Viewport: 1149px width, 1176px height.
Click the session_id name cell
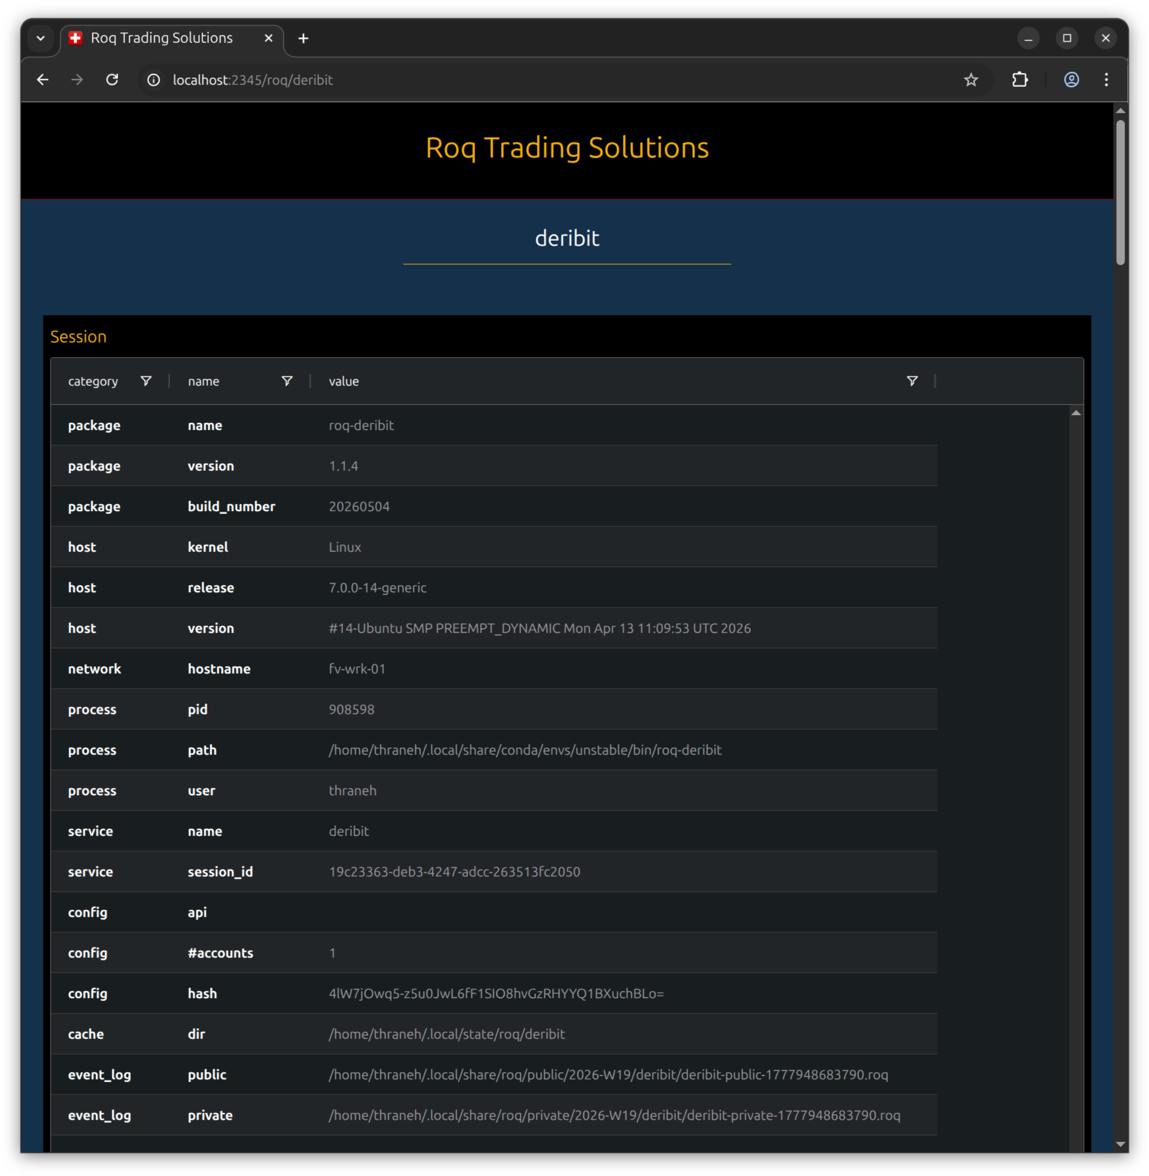point(220,872)
